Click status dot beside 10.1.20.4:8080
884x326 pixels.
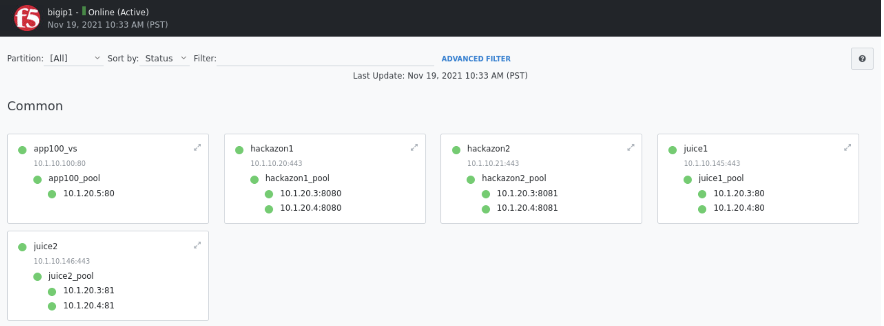269,209
